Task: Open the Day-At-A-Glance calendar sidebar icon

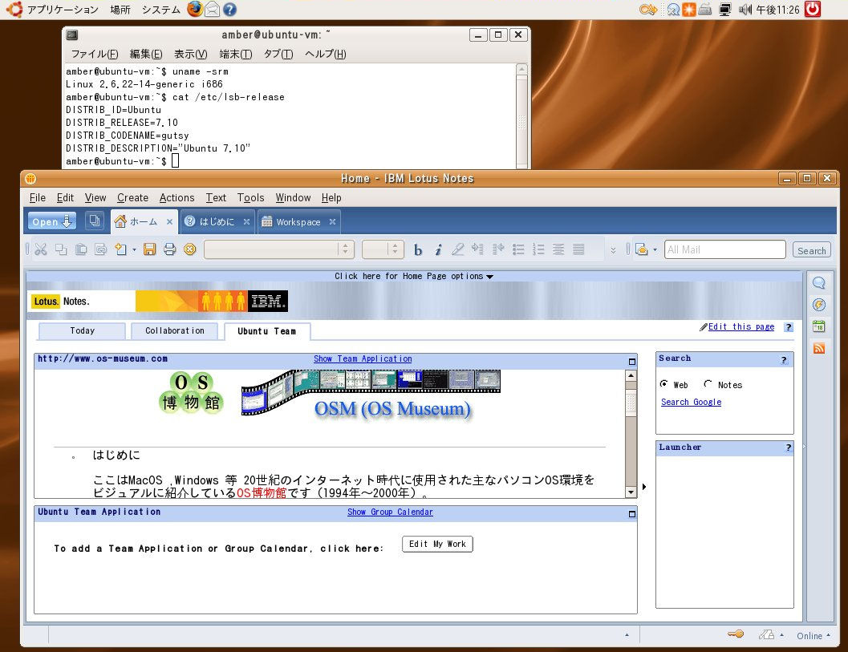Action: (x=819, y=326)
